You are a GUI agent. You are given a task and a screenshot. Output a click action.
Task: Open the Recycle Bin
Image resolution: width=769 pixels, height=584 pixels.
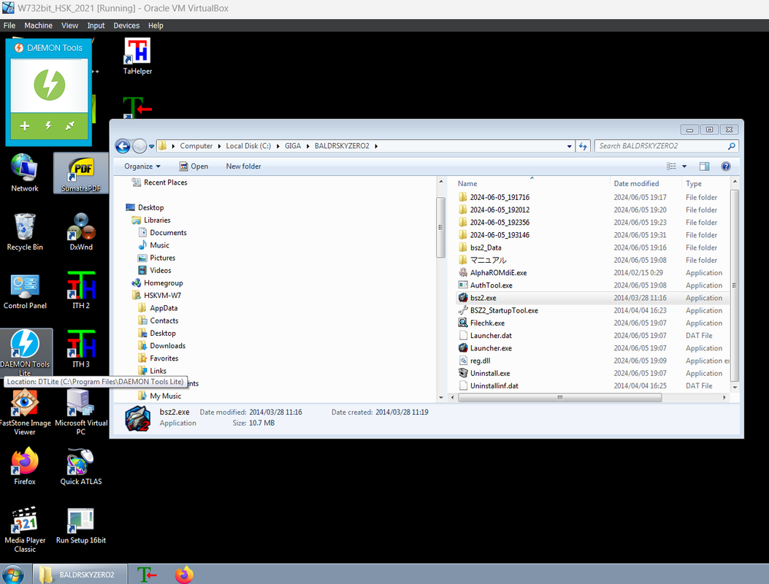25,232
